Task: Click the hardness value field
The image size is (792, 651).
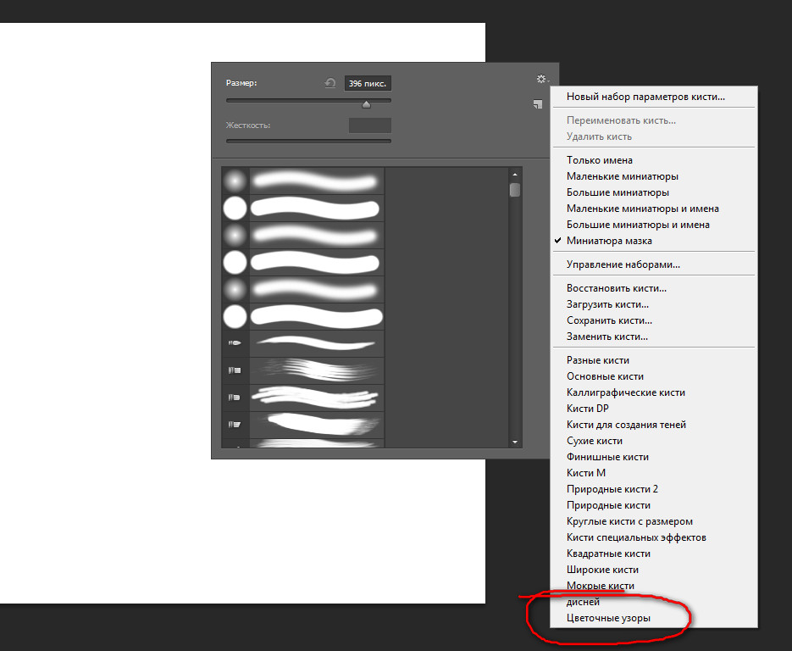Action: pos(369,125)
